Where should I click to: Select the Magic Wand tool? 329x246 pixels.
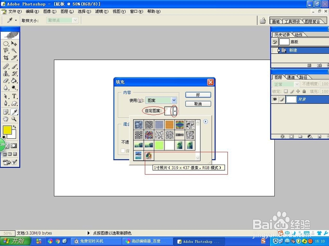pyautogui.click(x=14, y=51)
